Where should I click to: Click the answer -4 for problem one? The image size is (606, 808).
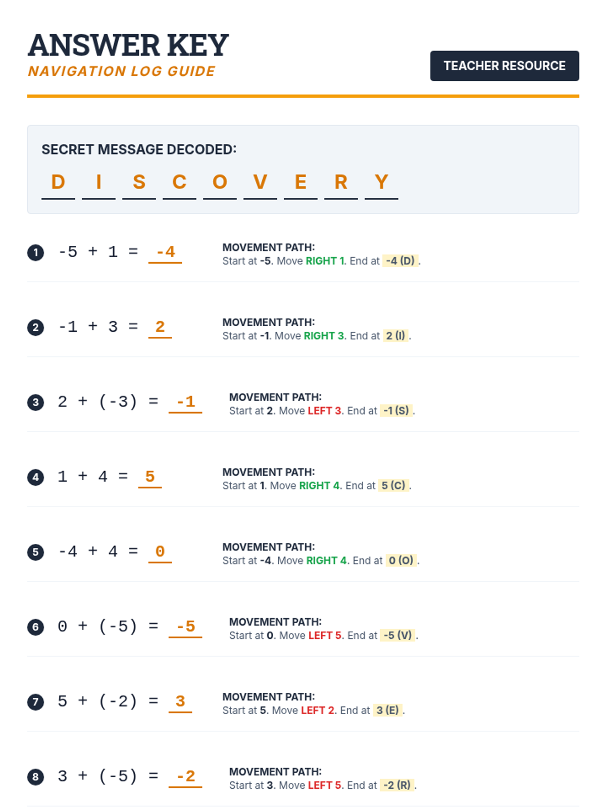tap(165, 252)
